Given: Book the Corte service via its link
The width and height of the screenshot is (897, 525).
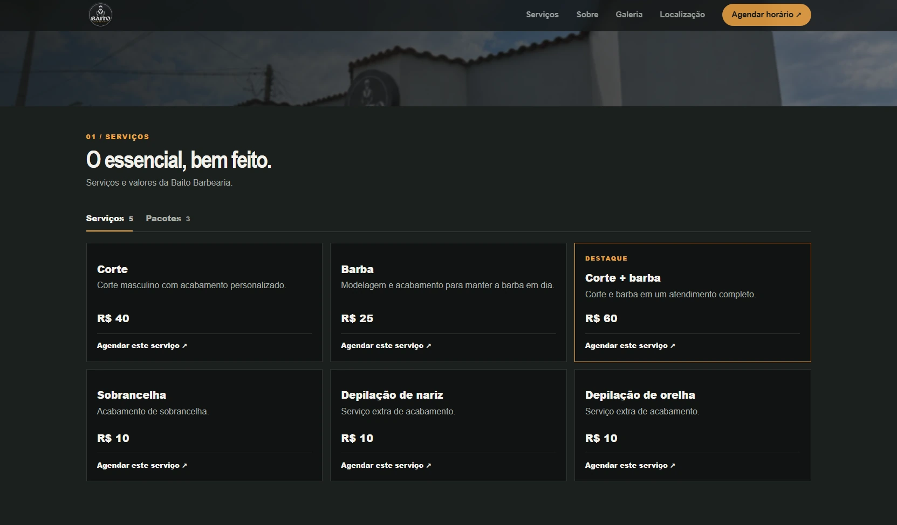Looking at the screenshot, I should coord(142,345).
